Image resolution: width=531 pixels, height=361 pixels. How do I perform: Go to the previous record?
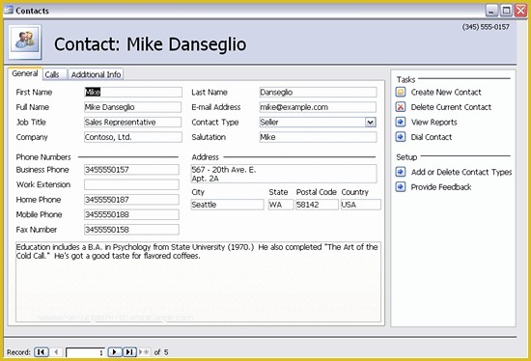click(x=56, y=352)
